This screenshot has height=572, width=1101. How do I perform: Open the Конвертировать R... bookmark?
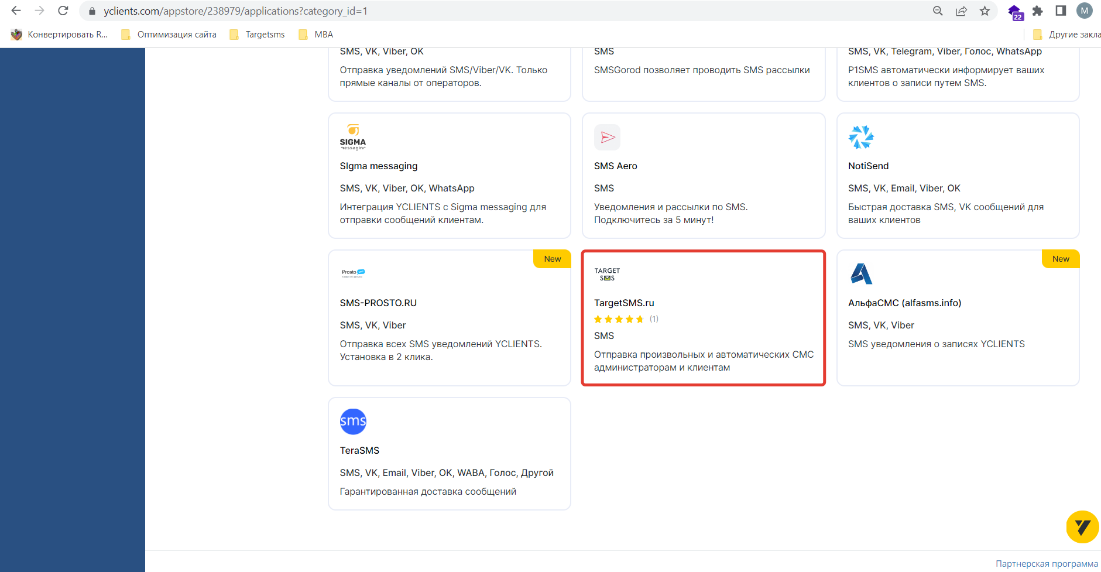click(x=59, y=35)
